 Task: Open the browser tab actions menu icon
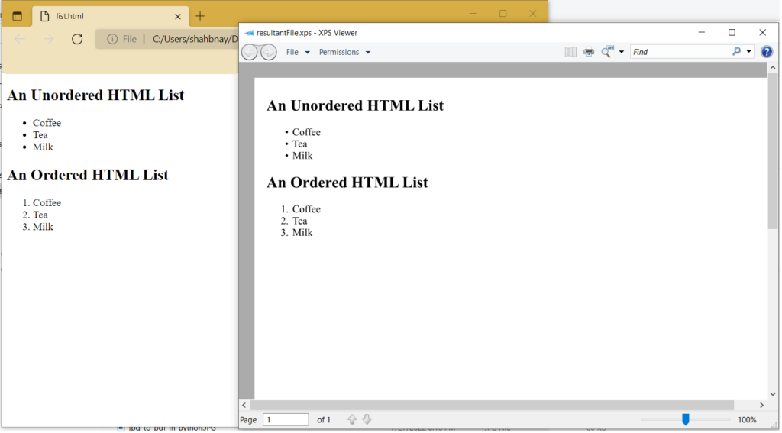17,16
